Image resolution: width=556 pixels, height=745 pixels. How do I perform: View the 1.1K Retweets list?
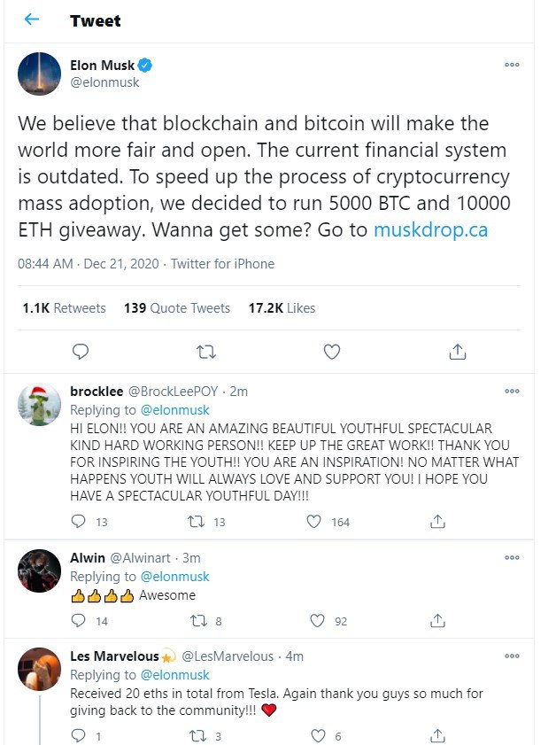tap(64, 308)
